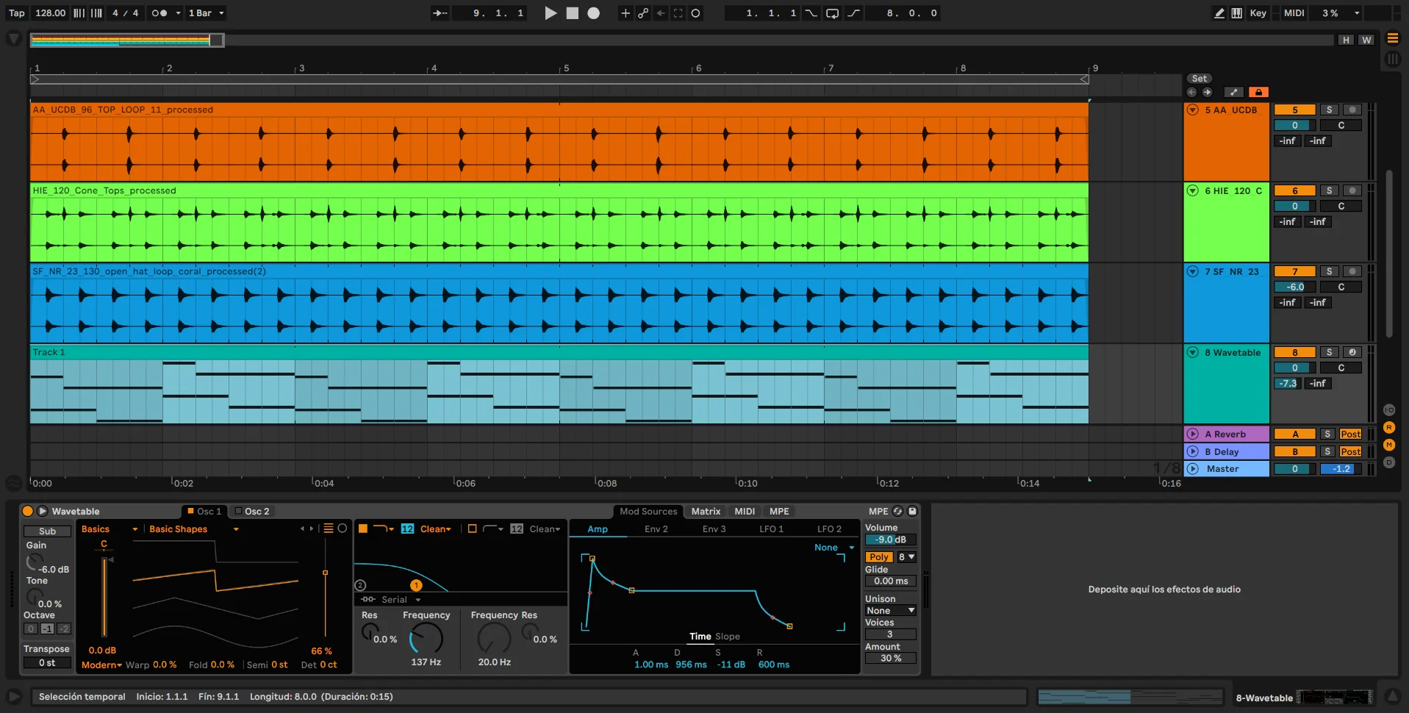Select the LFO 1 tab

(x=771, y=529)
